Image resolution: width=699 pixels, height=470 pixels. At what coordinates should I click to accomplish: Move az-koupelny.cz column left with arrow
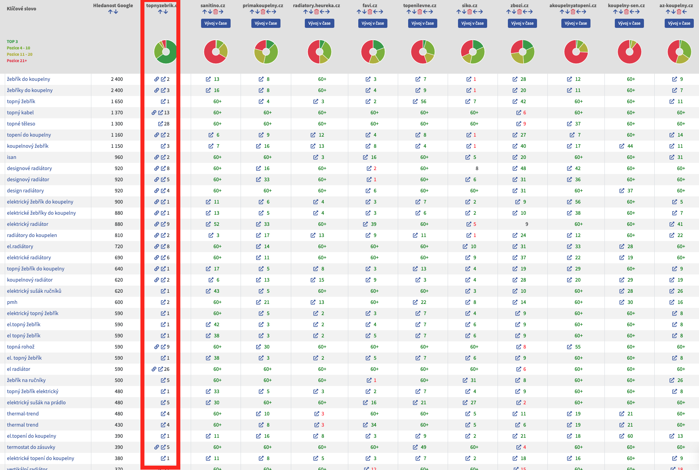pyautogui.click(x=685, y=12)
